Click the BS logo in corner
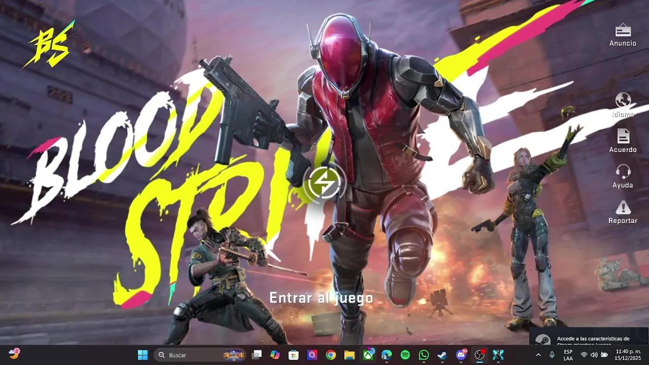 [x=50, y=46]
